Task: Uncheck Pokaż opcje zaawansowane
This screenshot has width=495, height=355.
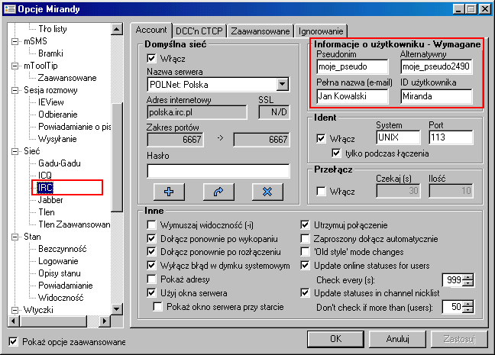Action: (13, 340)
